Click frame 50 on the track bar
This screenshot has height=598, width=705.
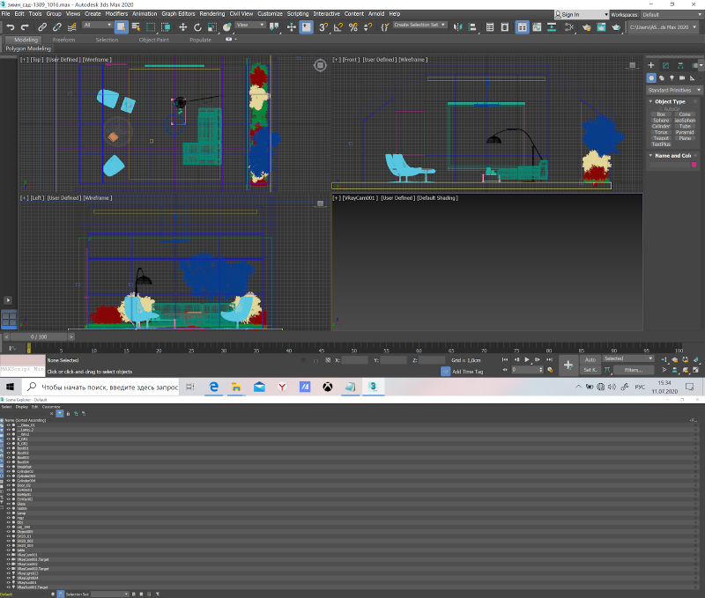click(x=354, y=349)
